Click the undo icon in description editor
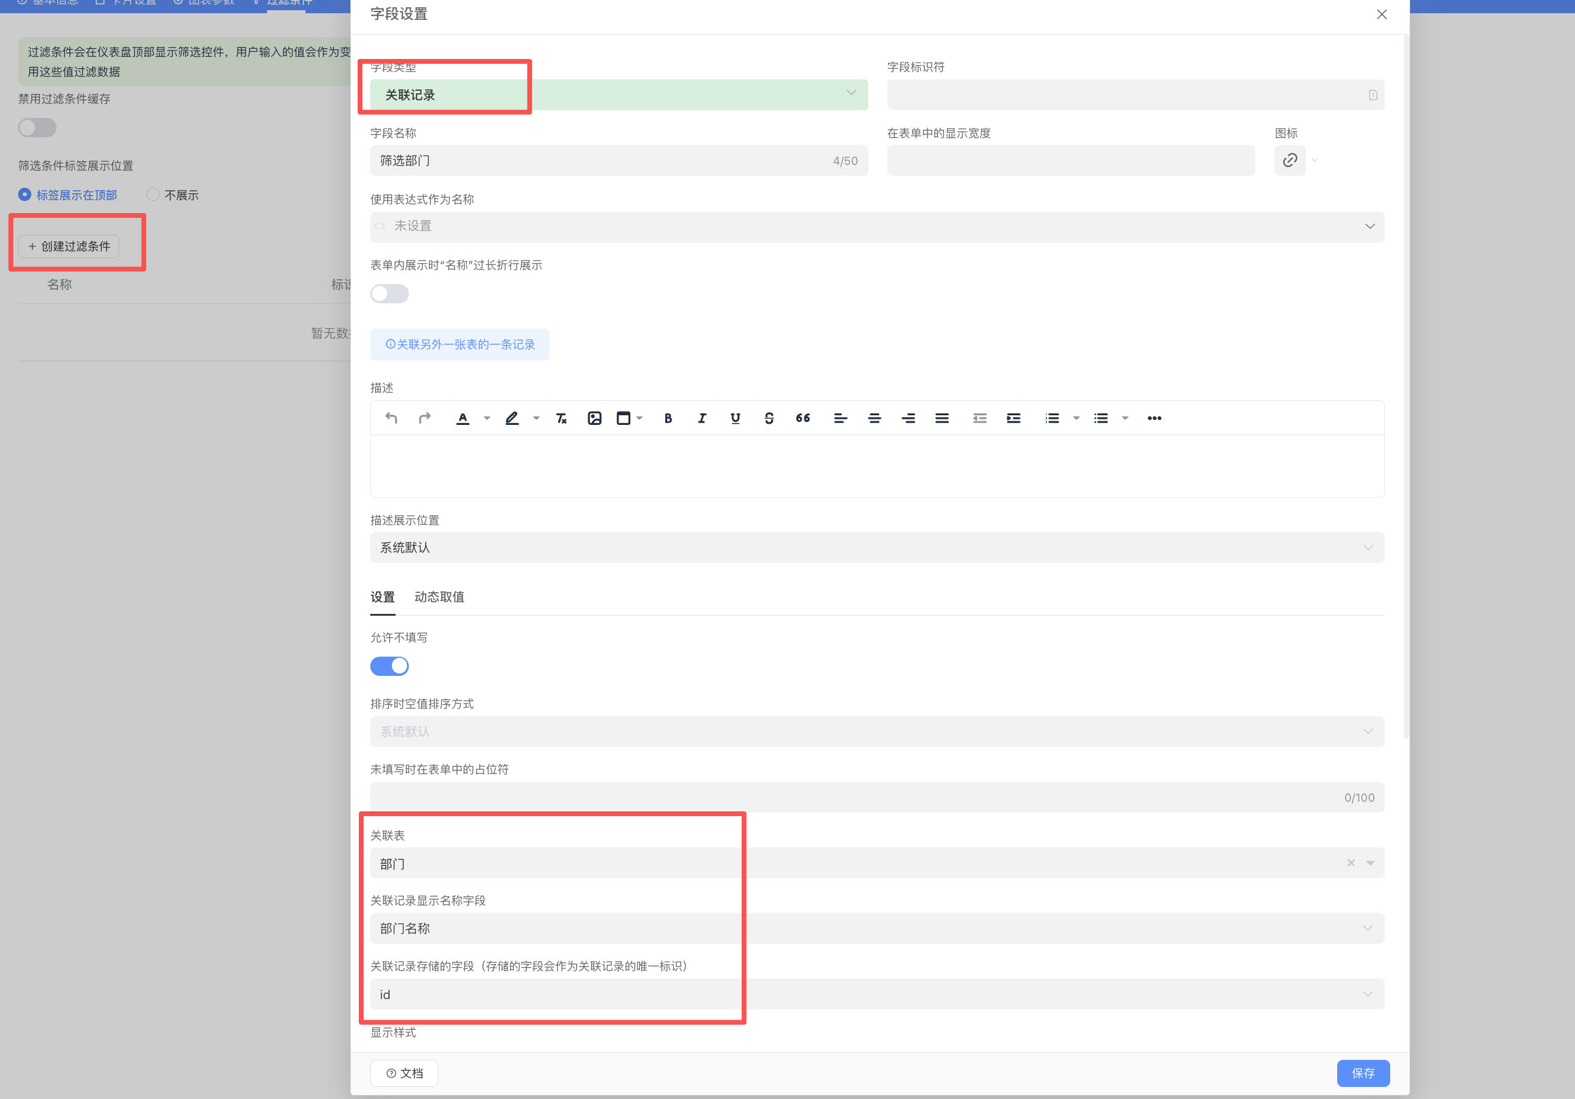Image resolution: width=1575 pixels, height=1099 pixels. 391,418
